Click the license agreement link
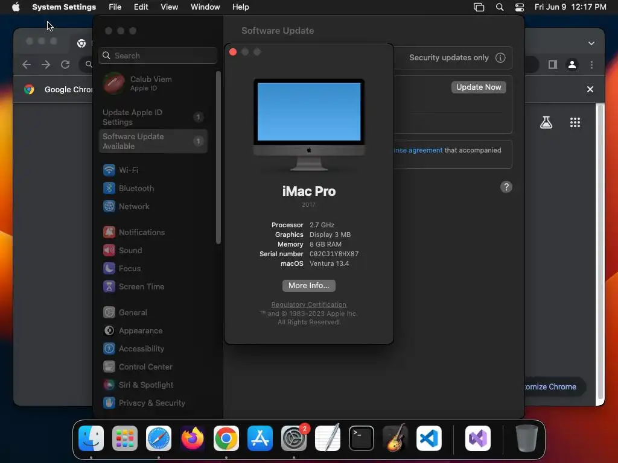618x463 pixels. pos(418,150)
